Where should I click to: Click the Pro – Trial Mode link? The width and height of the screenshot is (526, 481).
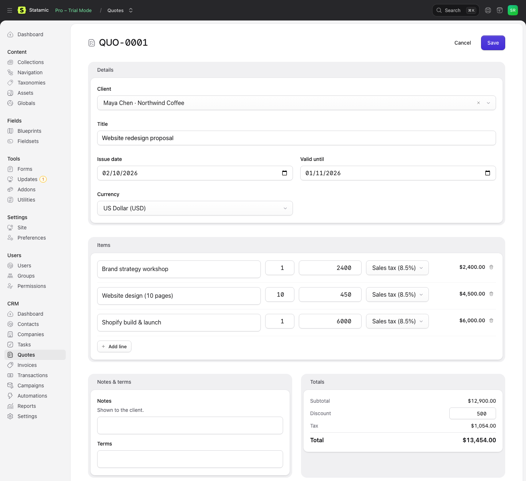pos(73,10)
